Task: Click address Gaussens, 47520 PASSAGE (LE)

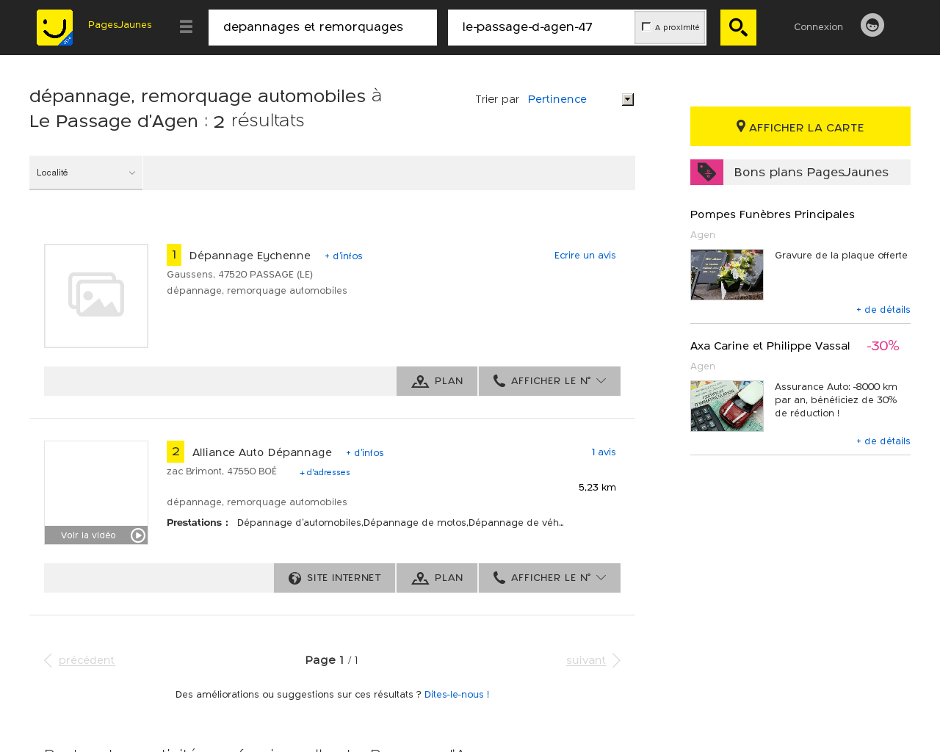Action: [x=240, y=275]
